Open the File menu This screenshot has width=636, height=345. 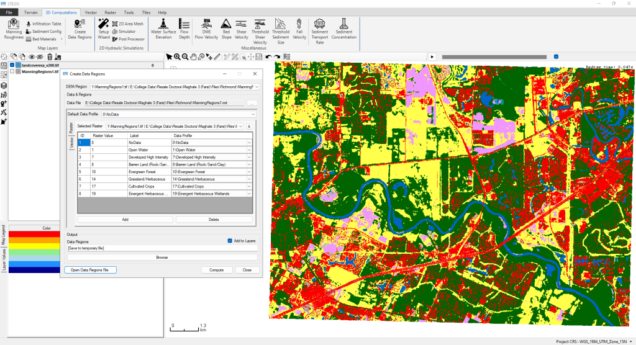[x=9, y=12]
